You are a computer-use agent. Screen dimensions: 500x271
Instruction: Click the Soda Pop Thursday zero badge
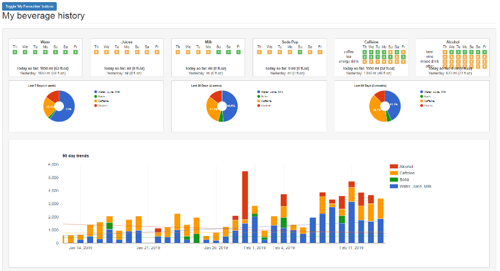pyautogui.click(x=259, y=52)
